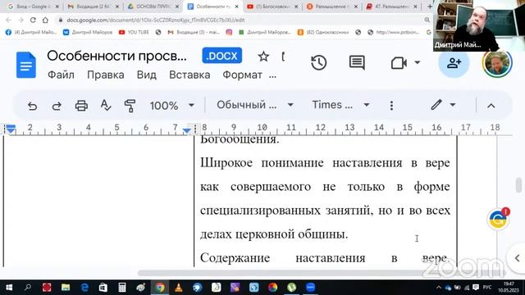The image size is (525, 295).
Task: Activate the paint format tool
Action: (130, 106)
